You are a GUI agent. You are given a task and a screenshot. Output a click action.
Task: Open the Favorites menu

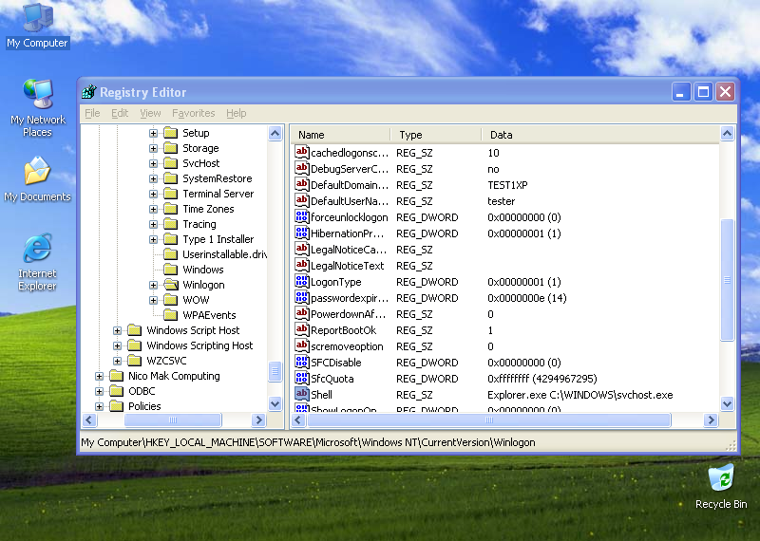coord(194,113)
